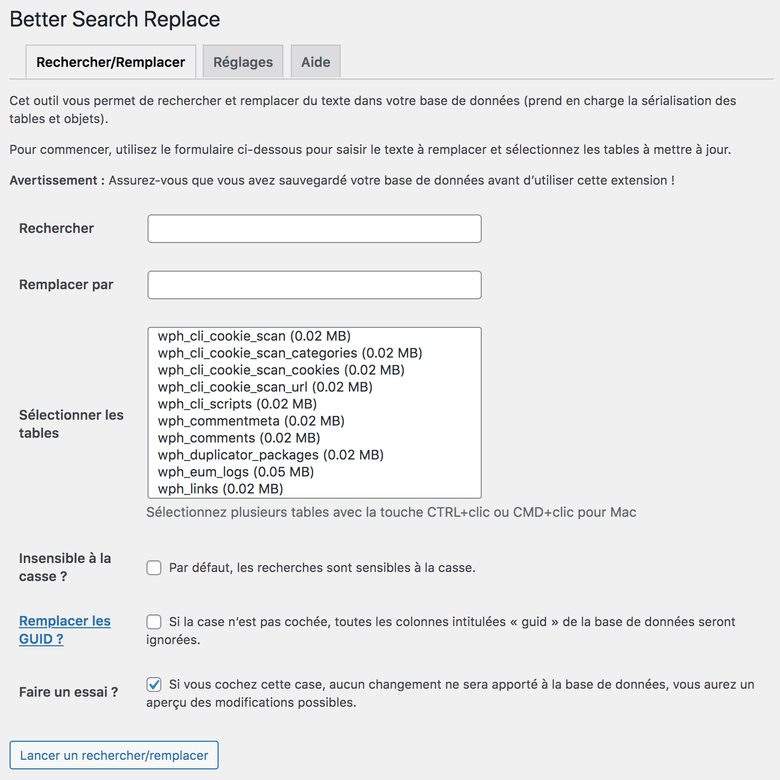Click the Lancer un rechercher/remplacer button
780x780 pixels.
click(115, 755)
